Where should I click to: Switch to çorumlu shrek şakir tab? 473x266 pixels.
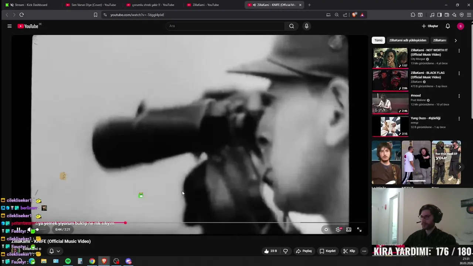(153, 5)
